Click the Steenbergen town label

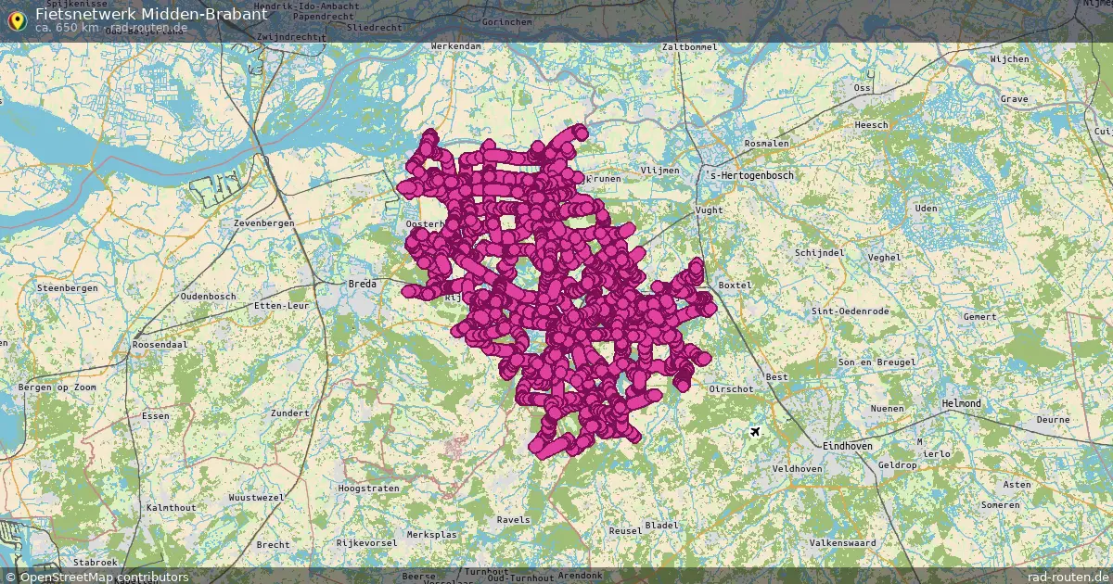[x=67, y=288]
